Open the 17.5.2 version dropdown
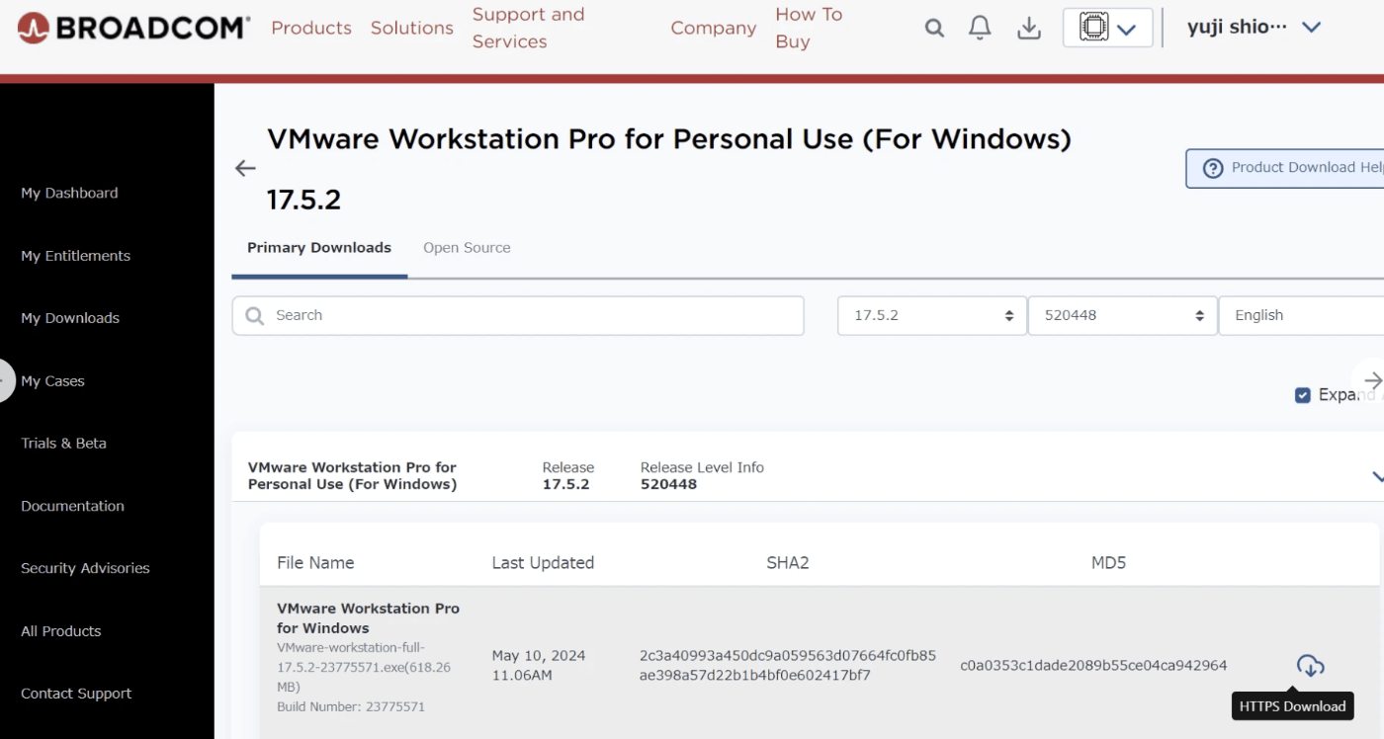 [x=932, y=316]
